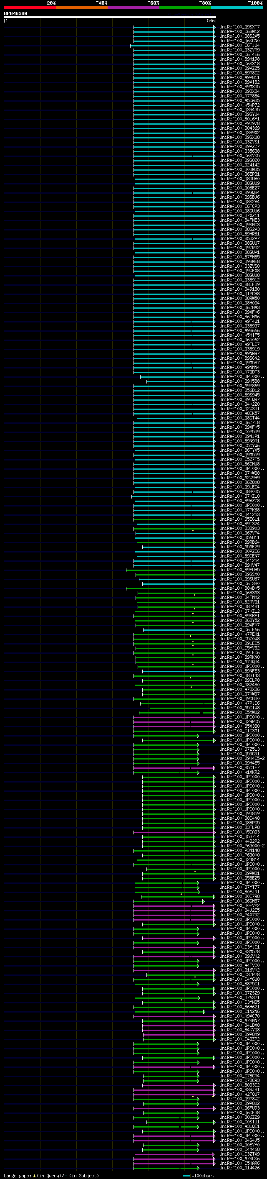Open hit UniRef100_C6TJU4

pyautogui.click(x=239, y=45)
